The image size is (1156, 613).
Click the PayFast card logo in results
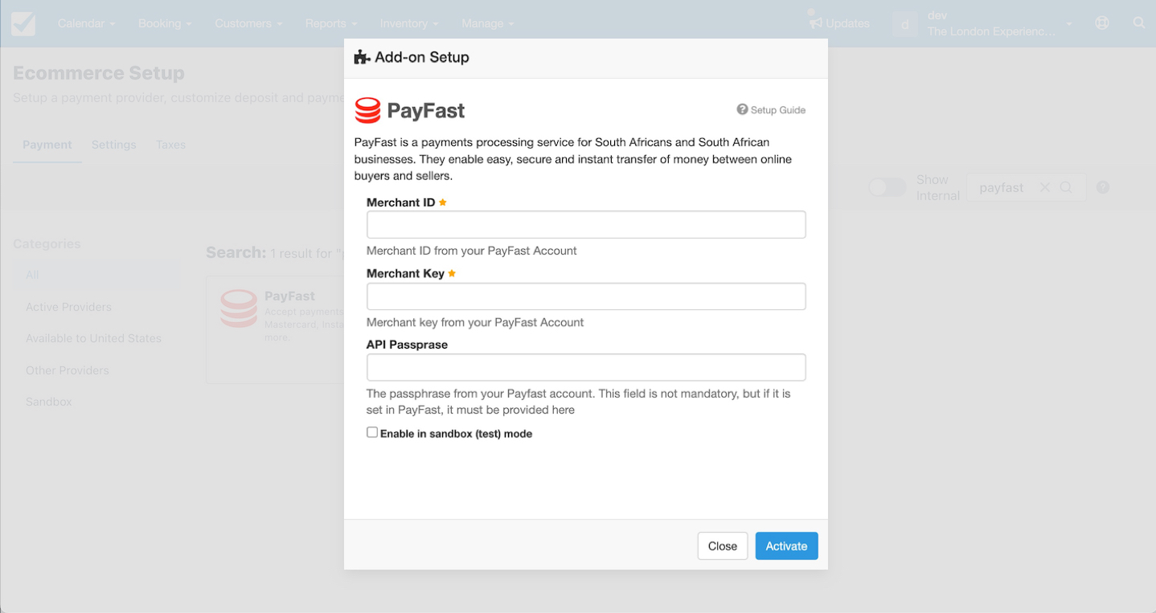239,309
